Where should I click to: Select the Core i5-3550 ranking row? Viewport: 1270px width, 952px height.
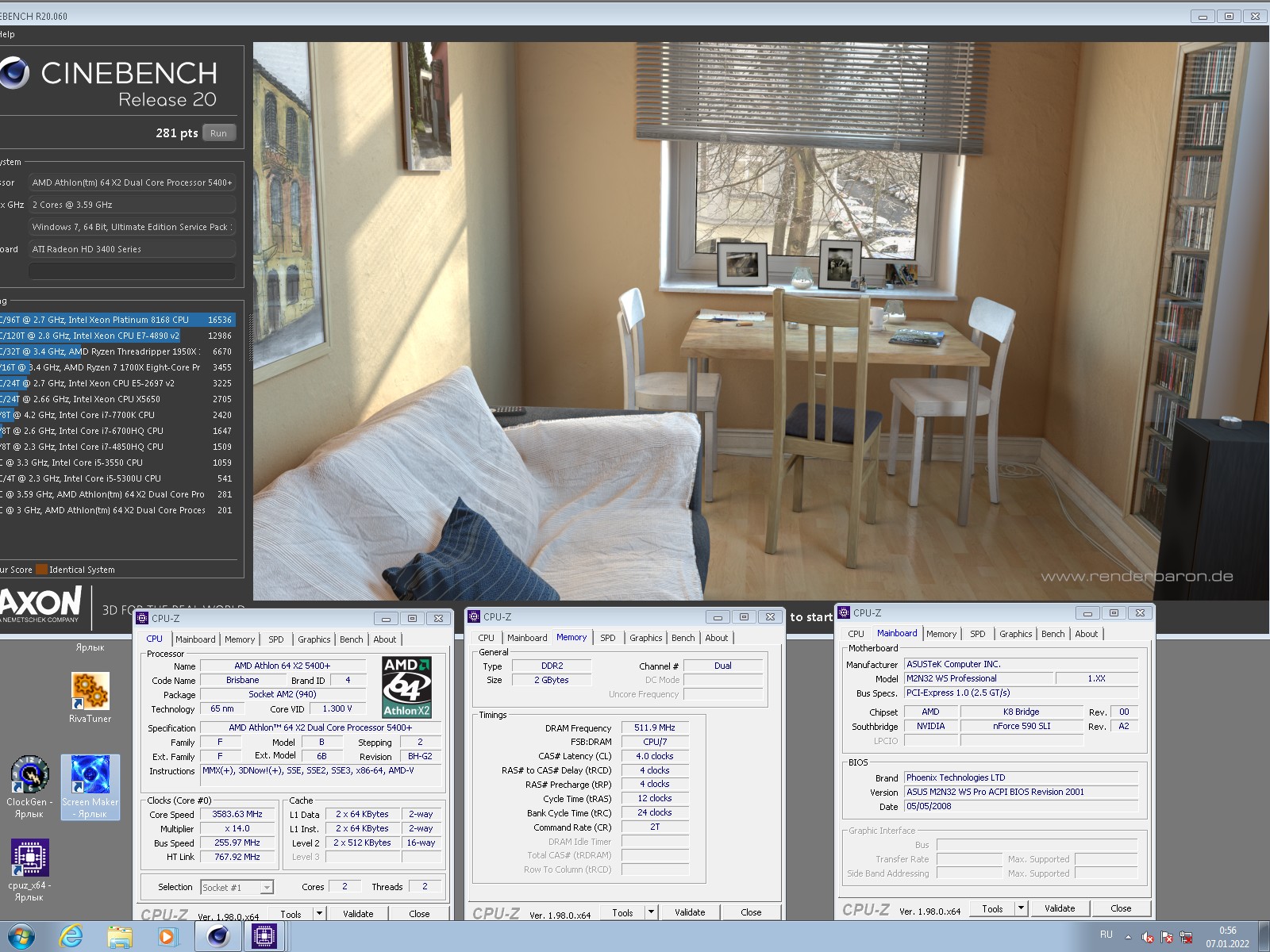(x=117, y=463)
